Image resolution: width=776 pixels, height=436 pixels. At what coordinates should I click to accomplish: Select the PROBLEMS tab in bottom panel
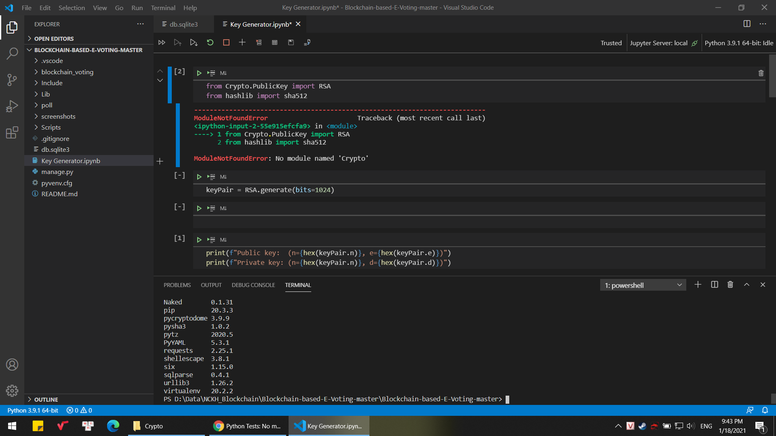click(177, 285)
